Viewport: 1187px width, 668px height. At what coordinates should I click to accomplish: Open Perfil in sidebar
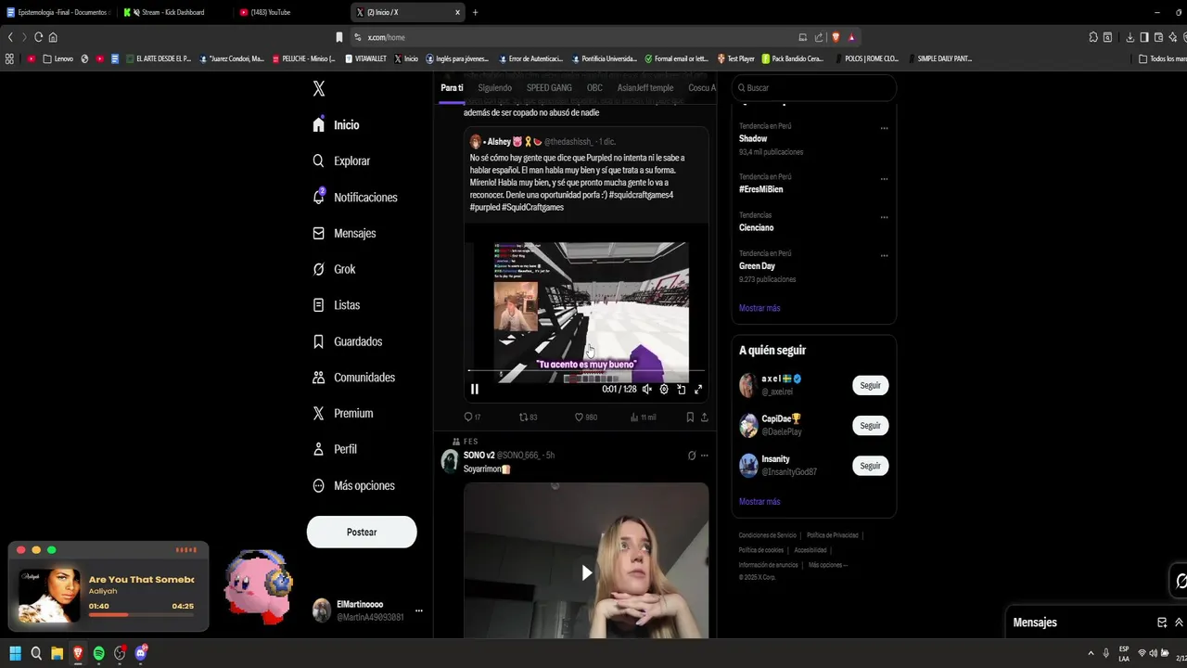(x=334, y=449)
